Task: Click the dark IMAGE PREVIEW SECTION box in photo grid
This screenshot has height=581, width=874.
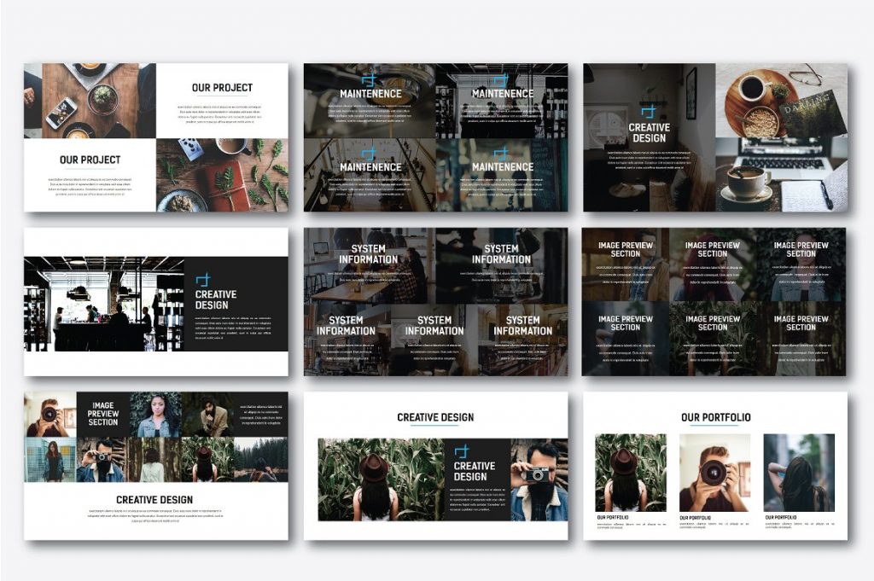Action: tap(102, 414)
